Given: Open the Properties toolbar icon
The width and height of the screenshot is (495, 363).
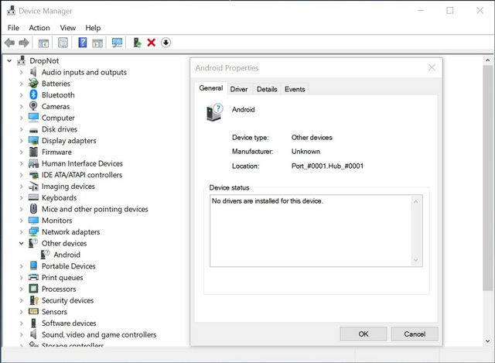Looking at the screenshot, I should [x=63, y=43].
